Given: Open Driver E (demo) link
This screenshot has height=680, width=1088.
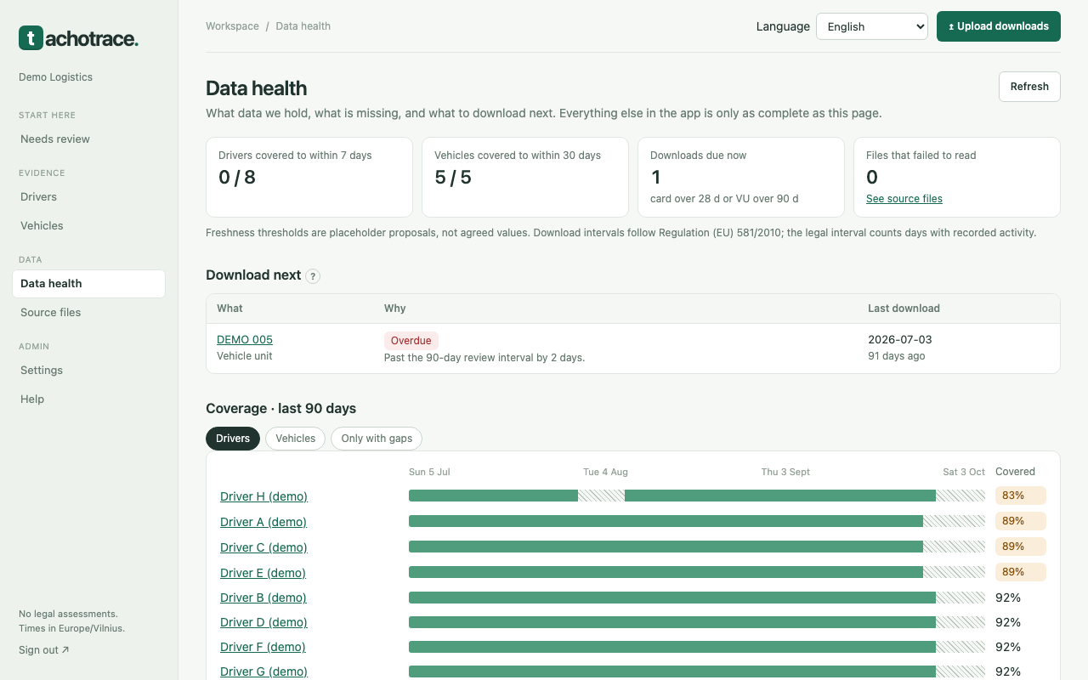Looking at the screenshot, I should tap(263, 573).
